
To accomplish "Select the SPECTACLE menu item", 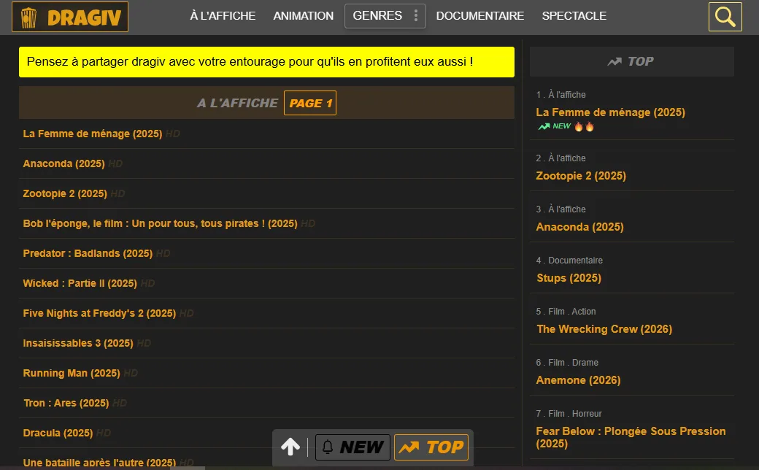I will [x=574, y=16].
